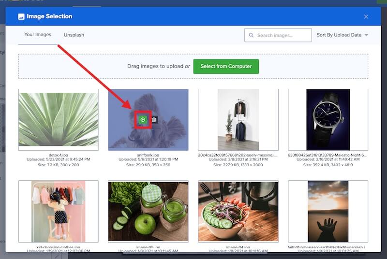This screenshot has width=387, height=259.
Task: Click the Select from Computer button
Action: (x=226, y=66)
